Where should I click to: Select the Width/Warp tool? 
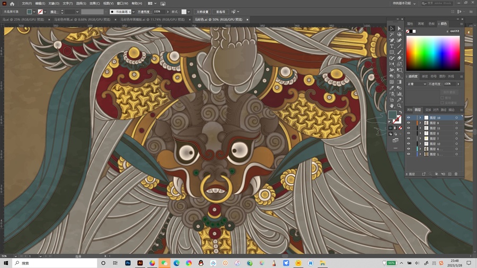tap(392, 70)
